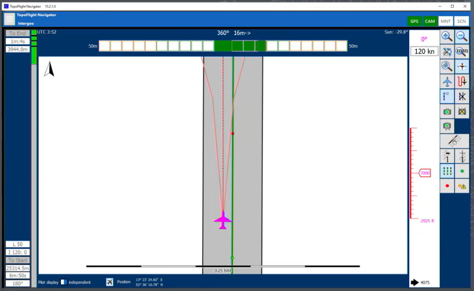Click the red flight line route icon
The height and width of the screenshot is (291, 474).
tap(462, 82)
